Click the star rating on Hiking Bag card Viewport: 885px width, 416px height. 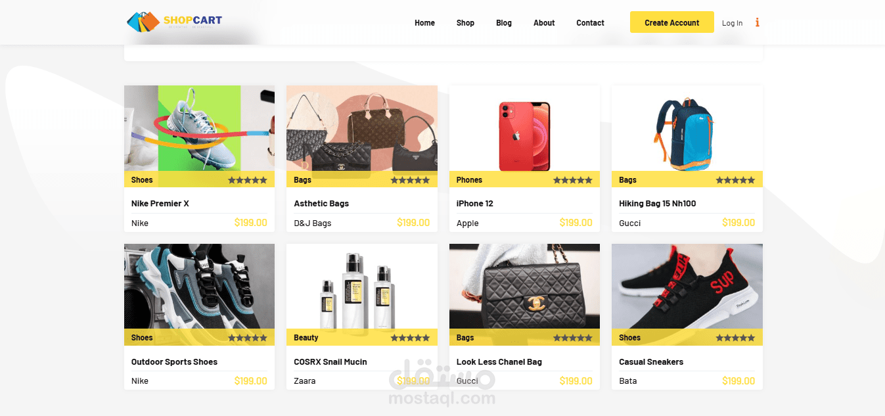click(735, 179)
